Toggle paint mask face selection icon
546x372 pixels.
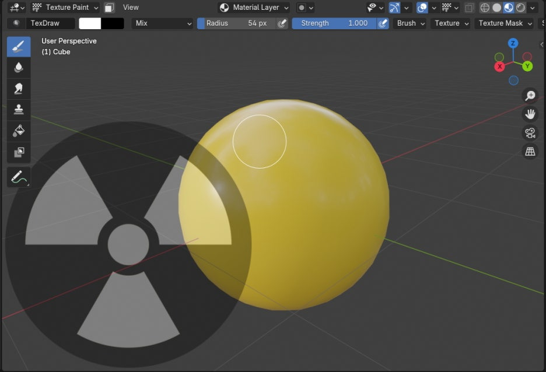[x=109, y=8]
